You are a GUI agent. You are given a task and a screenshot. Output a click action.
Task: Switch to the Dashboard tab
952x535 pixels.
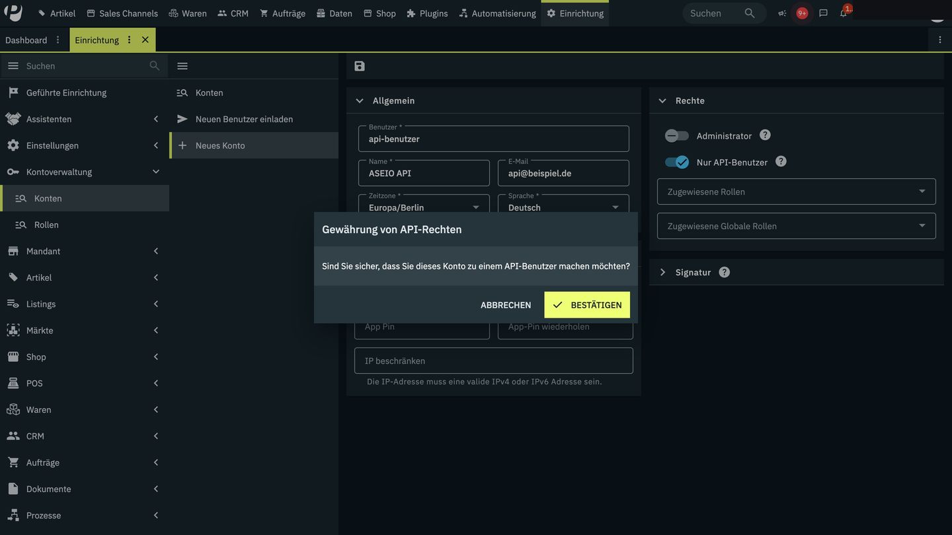26,40
